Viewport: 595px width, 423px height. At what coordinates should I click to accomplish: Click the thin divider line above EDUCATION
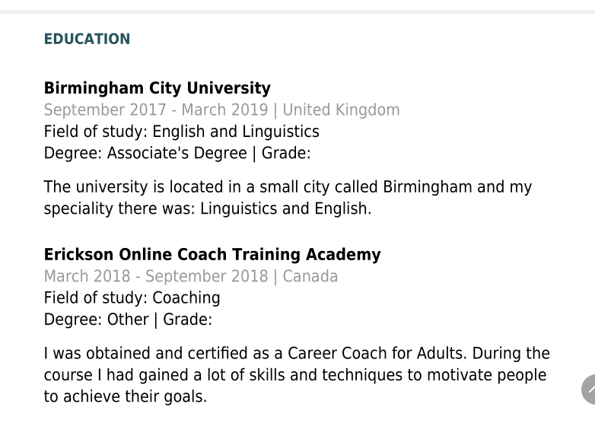[297, 12]
